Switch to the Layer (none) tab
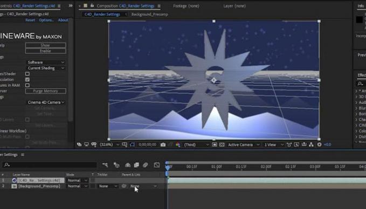Screen dimensions: 366x209 234,6
